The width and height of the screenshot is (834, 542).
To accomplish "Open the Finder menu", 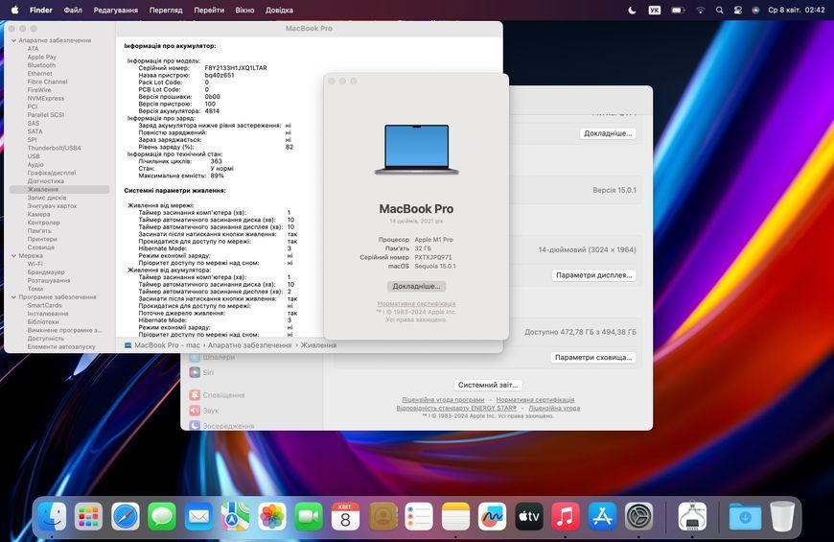I will (41, 10).
